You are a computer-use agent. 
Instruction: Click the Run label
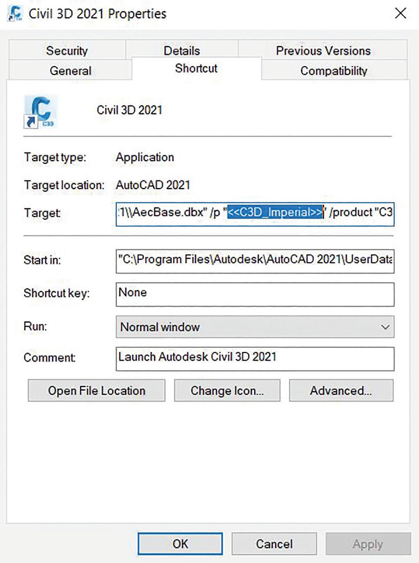35,326
